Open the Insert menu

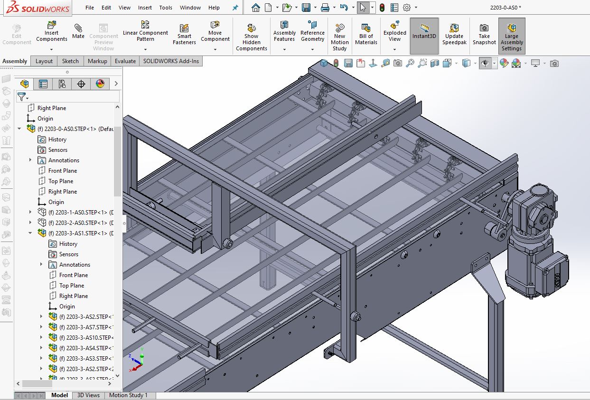(145, 8)
